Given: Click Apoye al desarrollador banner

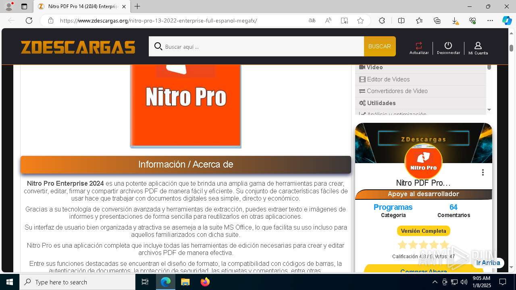Looking at the screenshot, I should tap(423, 194).
